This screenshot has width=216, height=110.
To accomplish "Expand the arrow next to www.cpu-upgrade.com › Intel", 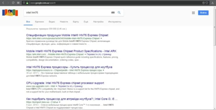I will pos(57,86).
